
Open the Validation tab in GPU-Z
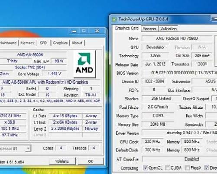click(168, 29)
